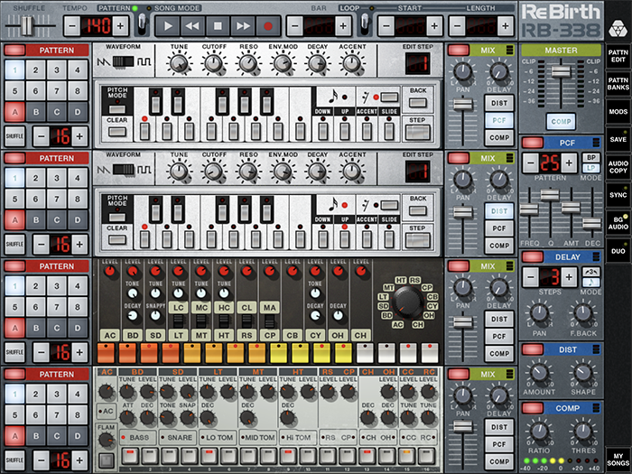
Task: Open DUO mode from the sidebar
Action: tap(618, 251)
